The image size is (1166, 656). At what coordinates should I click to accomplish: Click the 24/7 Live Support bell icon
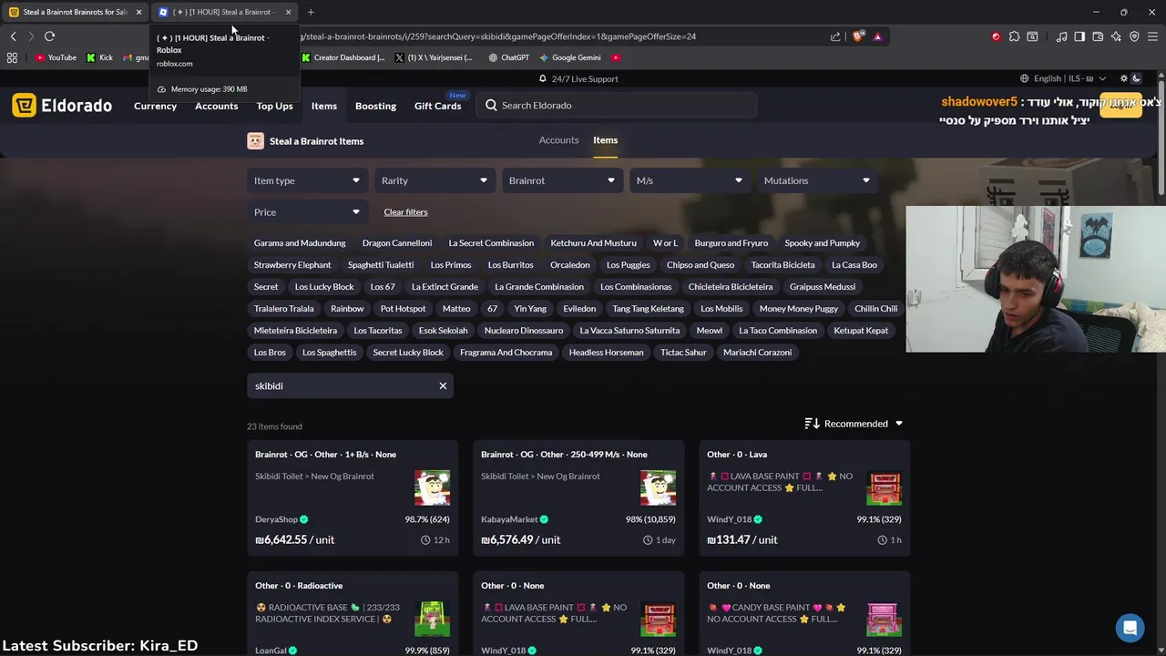[x=544, y=79]
